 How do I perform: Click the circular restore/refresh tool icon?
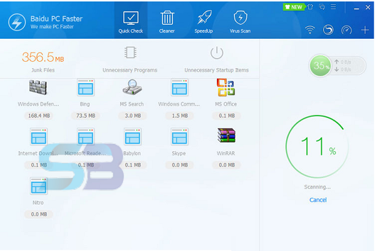coord(328,30)
